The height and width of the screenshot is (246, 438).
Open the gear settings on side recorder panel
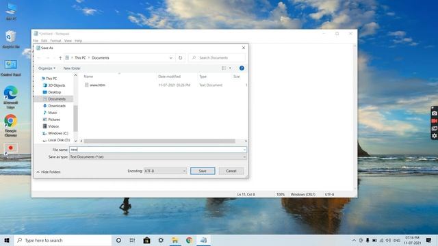pos(434,136)
